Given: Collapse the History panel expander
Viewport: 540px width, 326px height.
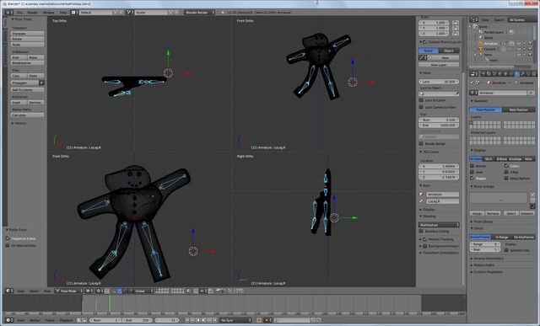Looking at the screenshot, I should pos(13,123).
